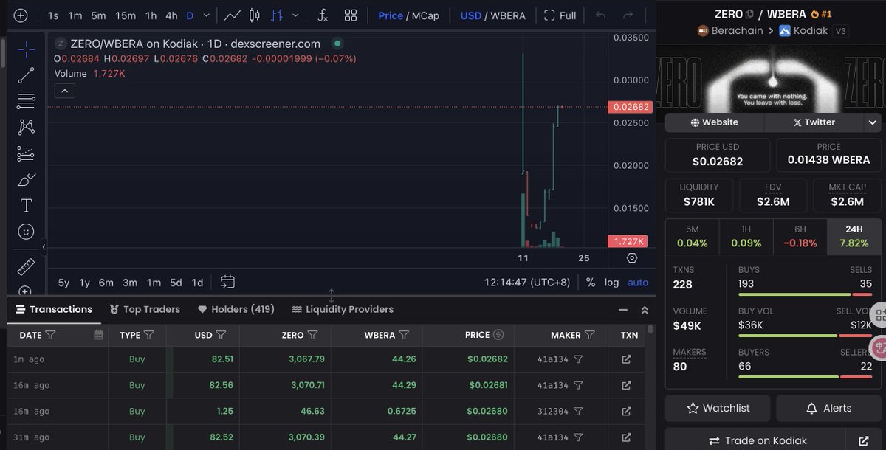Toggle Price / MCap chart mode
The width and height of the screenshot is (886, 450).
(x=408, y=15)
